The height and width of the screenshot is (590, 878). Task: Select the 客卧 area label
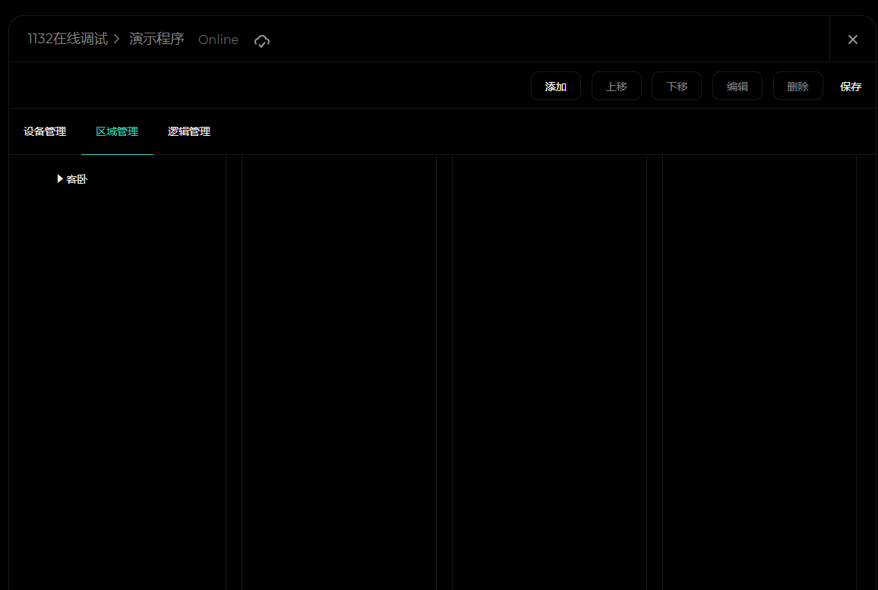click(77, 180)
